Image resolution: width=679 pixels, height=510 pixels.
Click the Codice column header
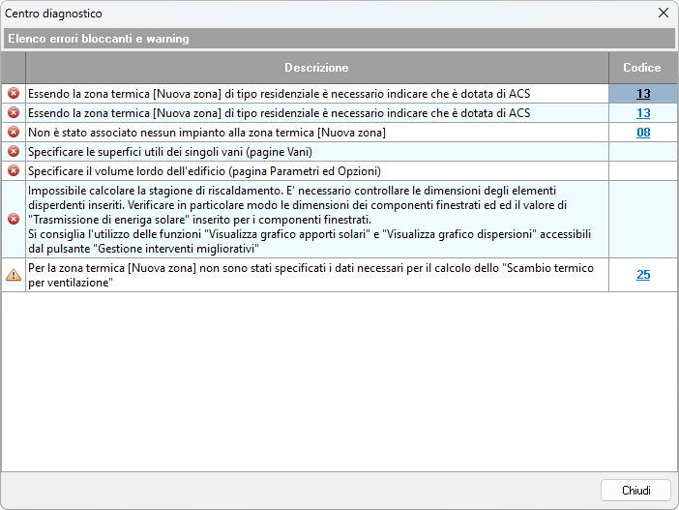(642, 68)
